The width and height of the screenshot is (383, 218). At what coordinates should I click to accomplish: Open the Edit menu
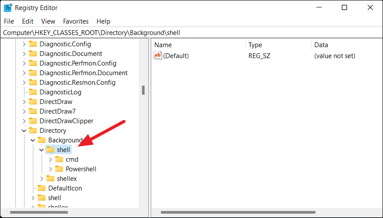(28, 21)
